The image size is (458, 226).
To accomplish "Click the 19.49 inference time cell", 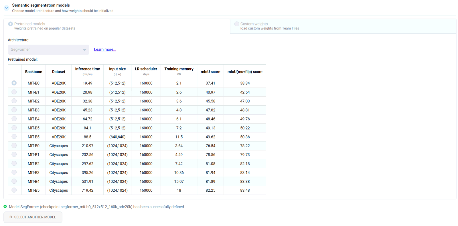I will pos(88,83).
